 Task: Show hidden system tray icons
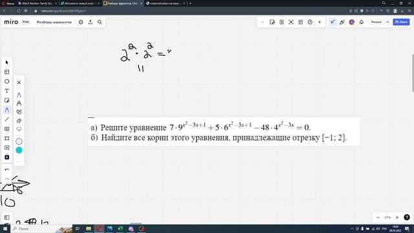[352, 228]
